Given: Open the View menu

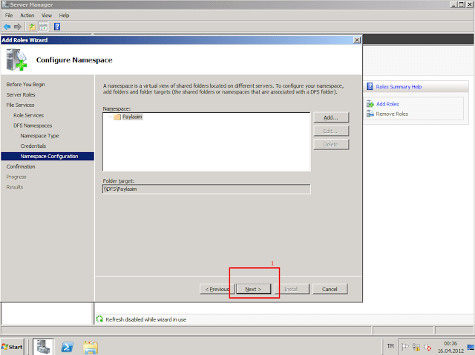Looking at the screenshot, I should (47, 15).
